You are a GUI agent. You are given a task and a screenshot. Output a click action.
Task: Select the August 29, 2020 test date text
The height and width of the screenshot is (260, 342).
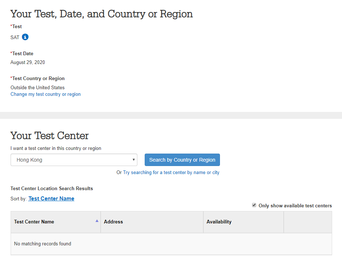pos(28,63)
